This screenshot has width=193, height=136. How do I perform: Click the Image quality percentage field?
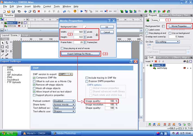pyautogui.click(x=110, y=101)
